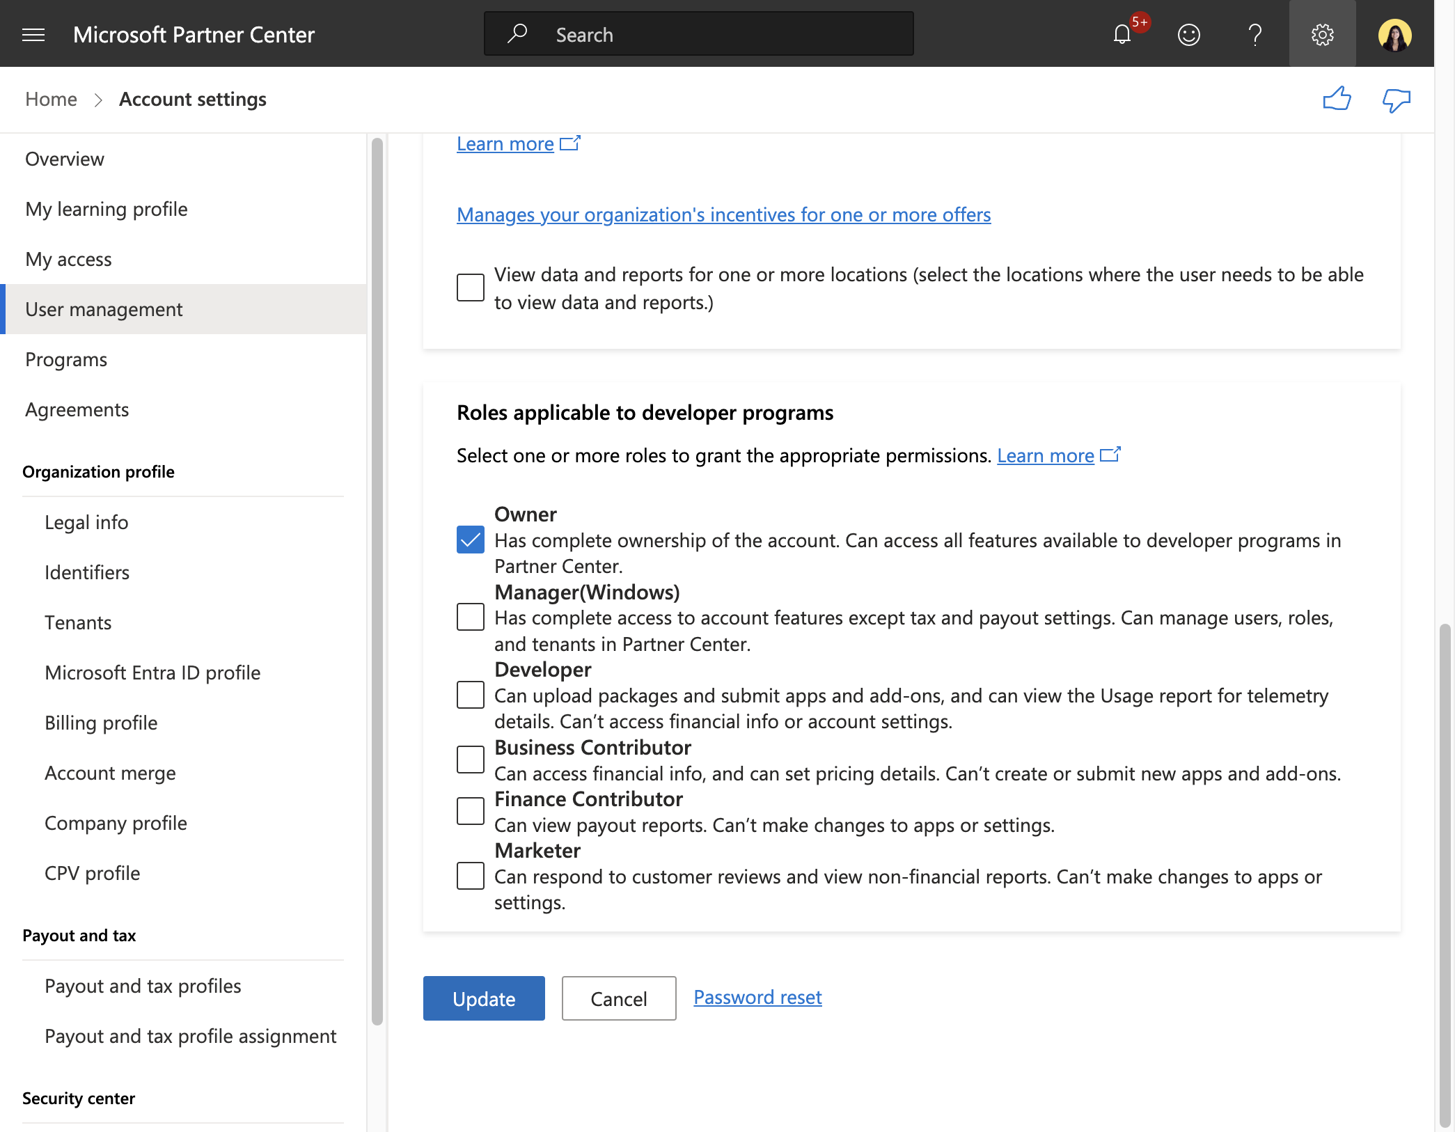Open the hamburger navigation menu
This screenshot has width=1455, height=1132.
(x=33, y=34)
